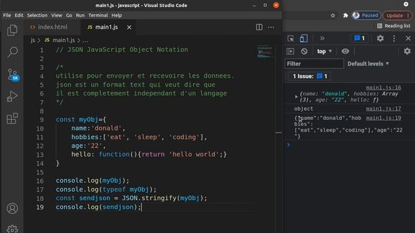Open the main1.js:17 source link

[x=383, y=109]
